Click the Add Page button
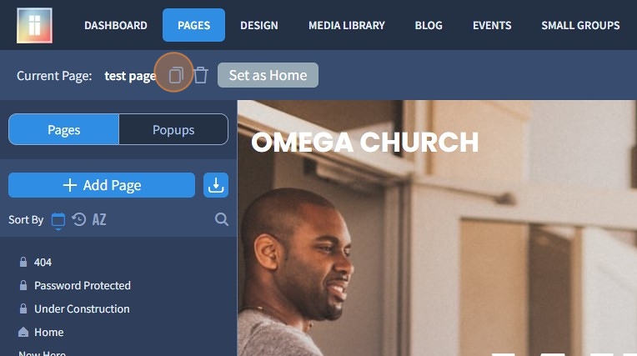Screen dimensions: 637x356 pyautogui.click(x=102, y=185)
